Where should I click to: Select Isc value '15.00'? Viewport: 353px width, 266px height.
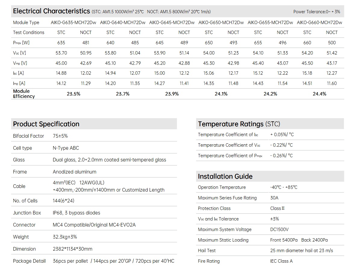159,73
